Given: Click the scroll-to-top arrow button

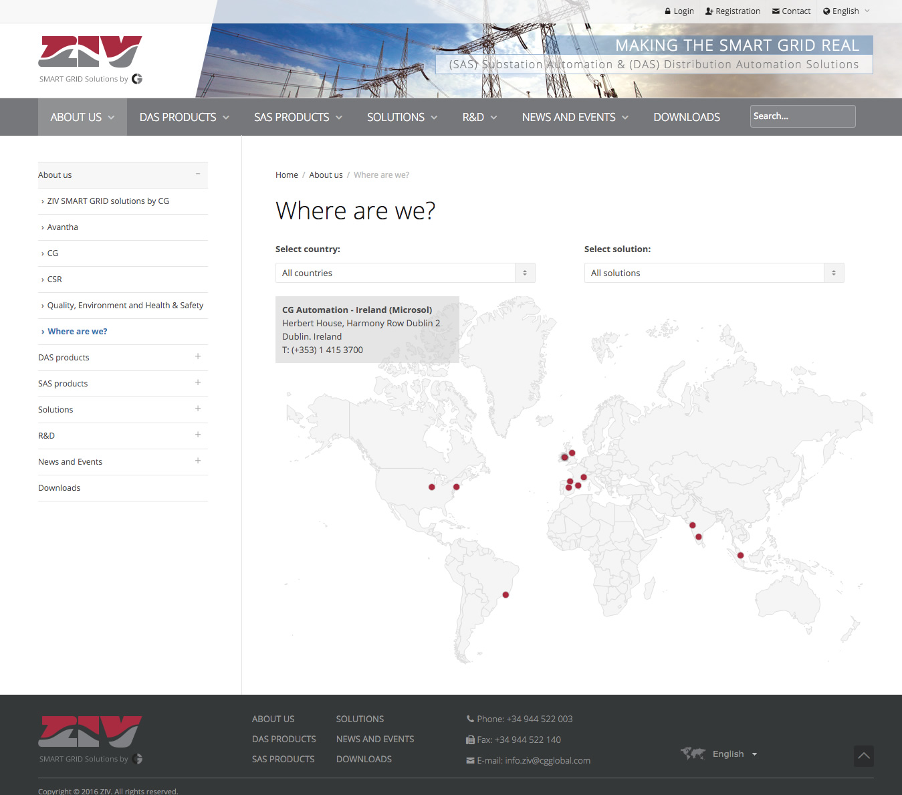Looking at the screenshot, I should click(863, 756).
